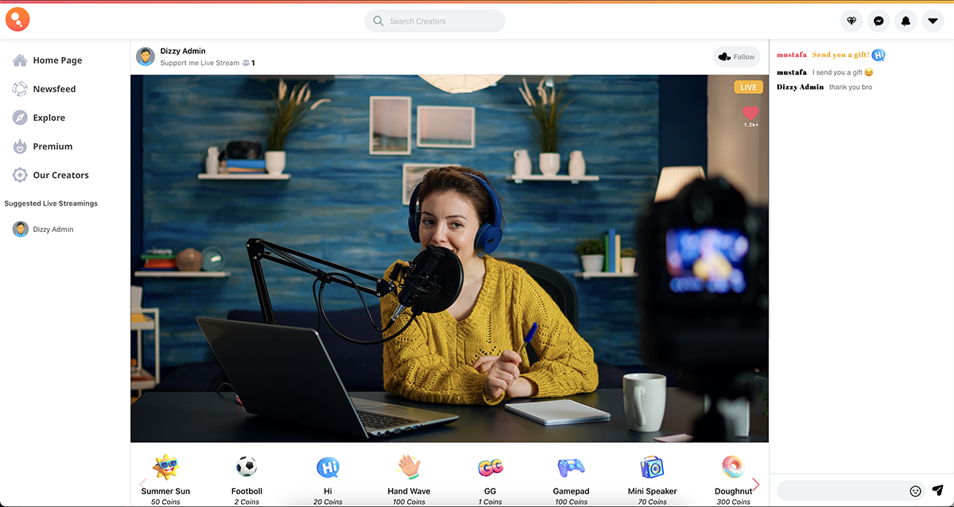
Task: Open Our Creators page
Action: point(60,175)
